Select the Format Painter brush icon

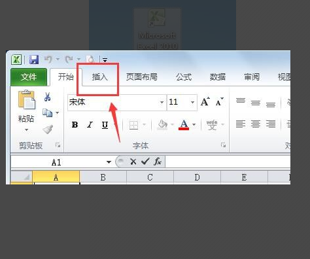[48, 129]
